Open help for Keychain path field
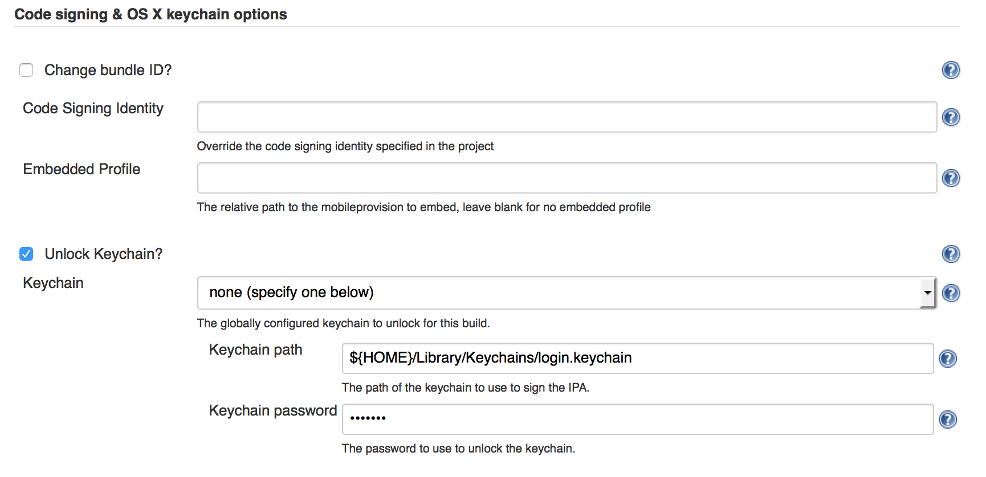 948,359
